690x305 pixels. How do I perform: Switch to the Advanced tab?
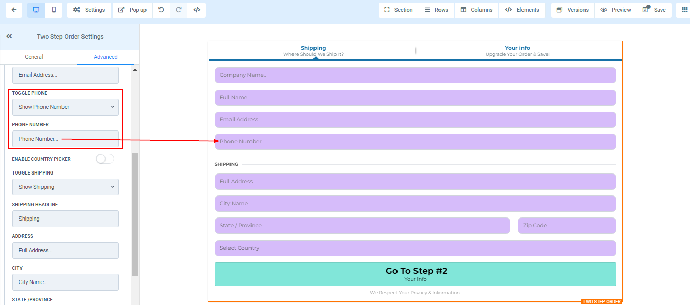[106, 57]
